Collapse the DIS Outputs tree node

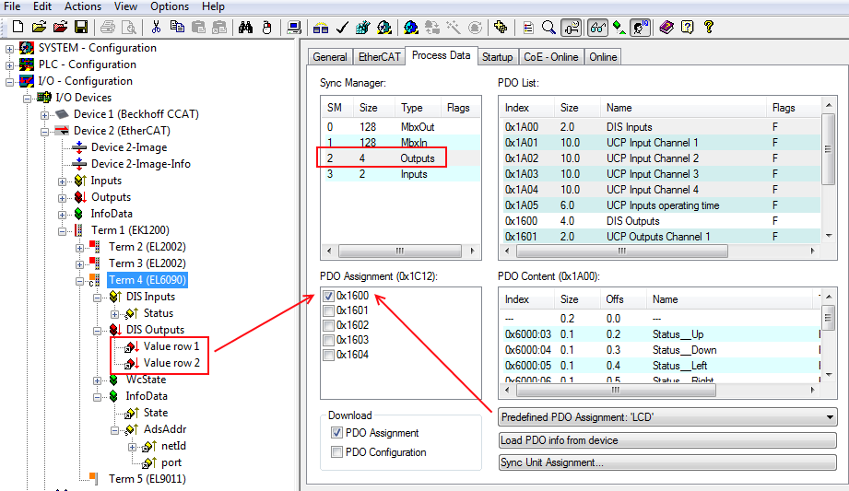pos(97,331)
